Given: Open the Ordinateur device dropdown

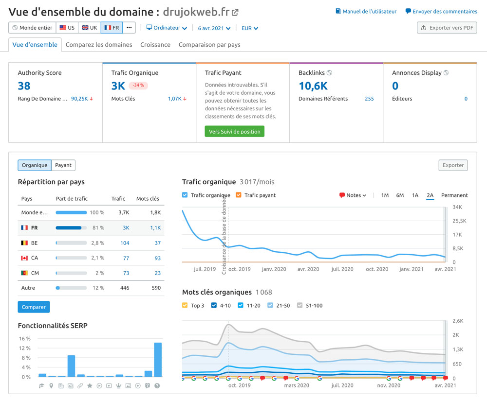Looking at the screenshot, I should 167,28.
